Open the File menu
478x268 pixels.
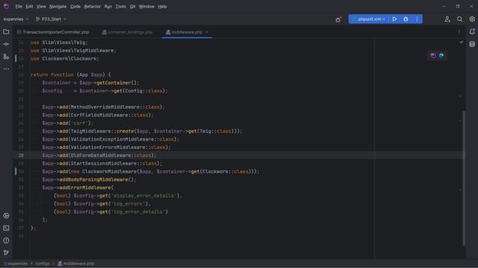19,7
